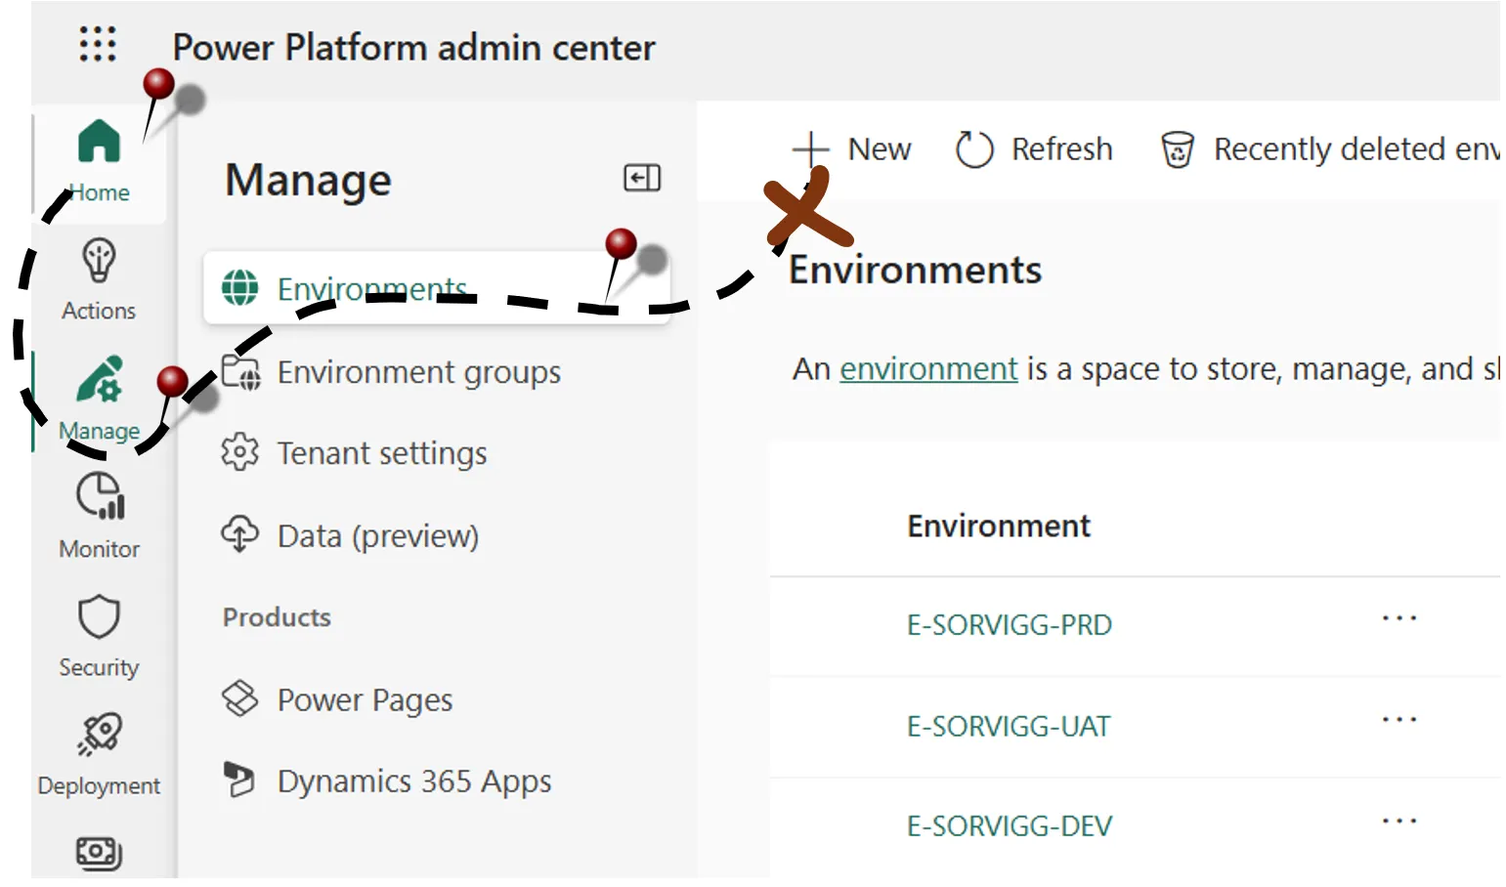Select Environments menu item

(437, 288)
